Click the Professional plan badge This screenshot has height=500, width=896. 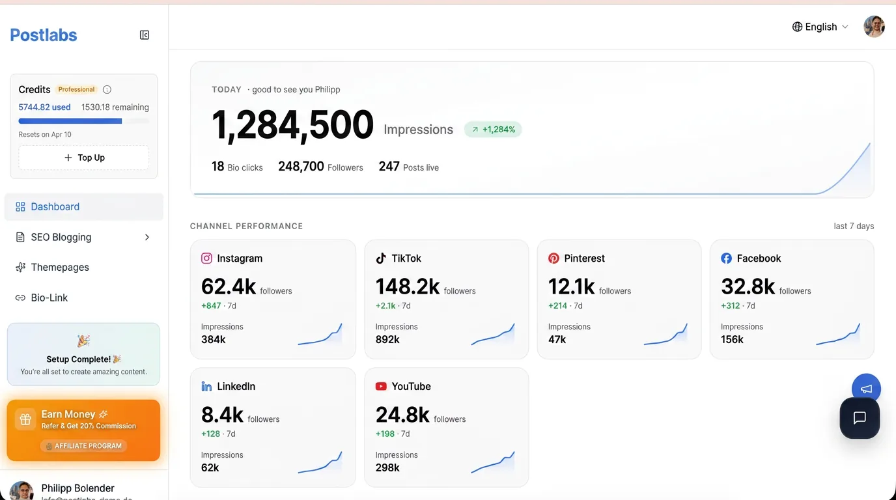77,90
